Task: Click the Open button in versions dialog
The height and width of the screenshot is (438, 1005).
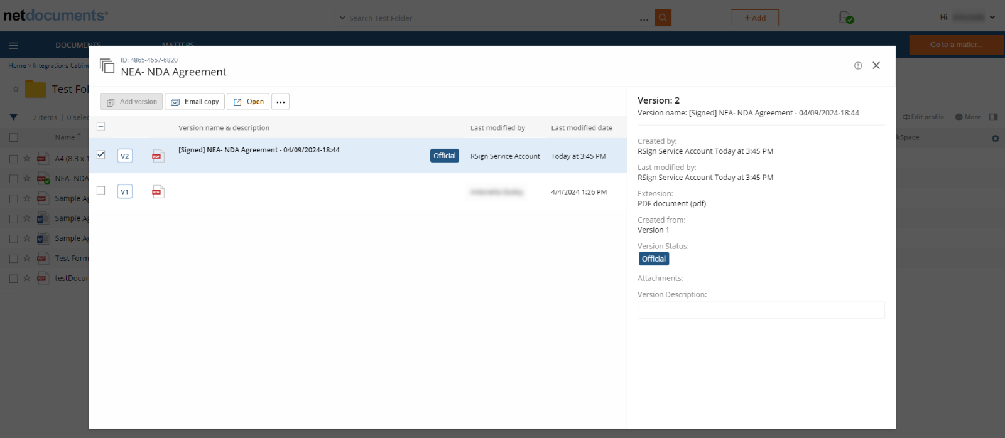Action: point(248,102)
